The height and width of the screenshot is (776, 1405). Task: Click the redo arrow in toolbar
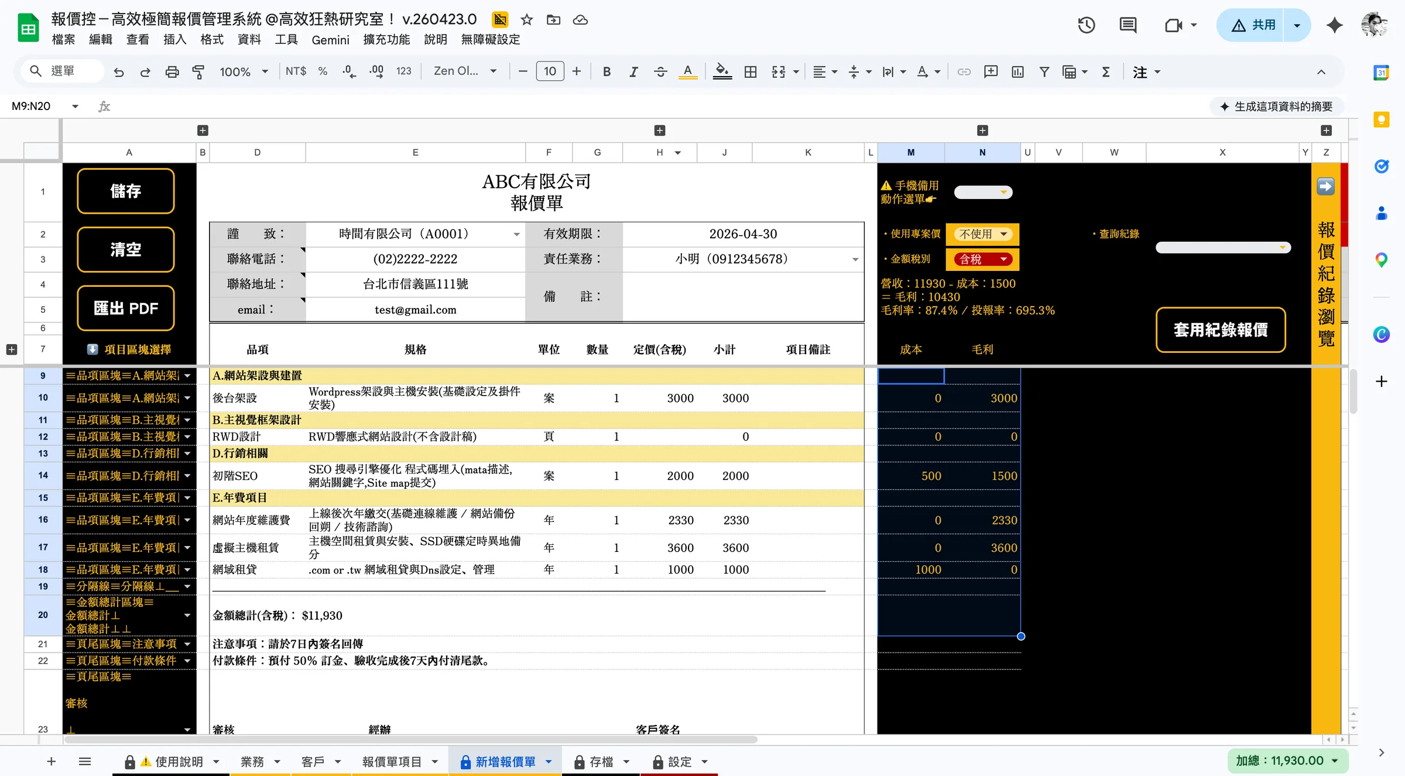pos(145,72)
